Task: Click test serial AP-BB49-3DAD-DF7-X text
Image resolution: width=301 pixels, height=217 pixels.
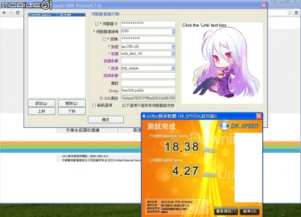Action: 175,205
